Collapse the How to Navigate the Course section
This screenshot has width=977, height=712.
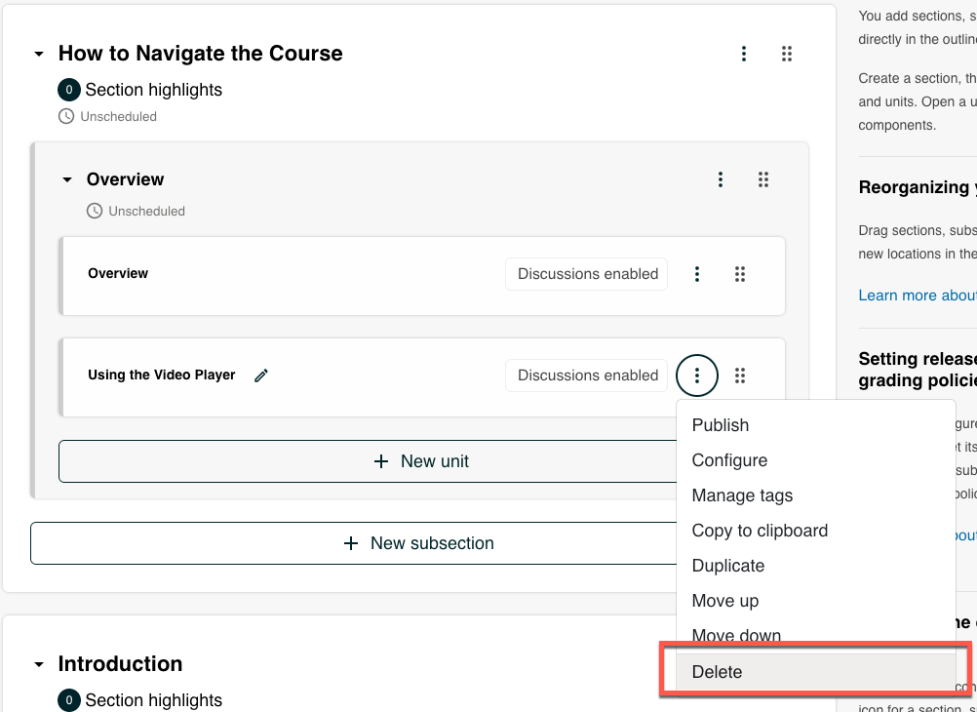click(39, 54)
